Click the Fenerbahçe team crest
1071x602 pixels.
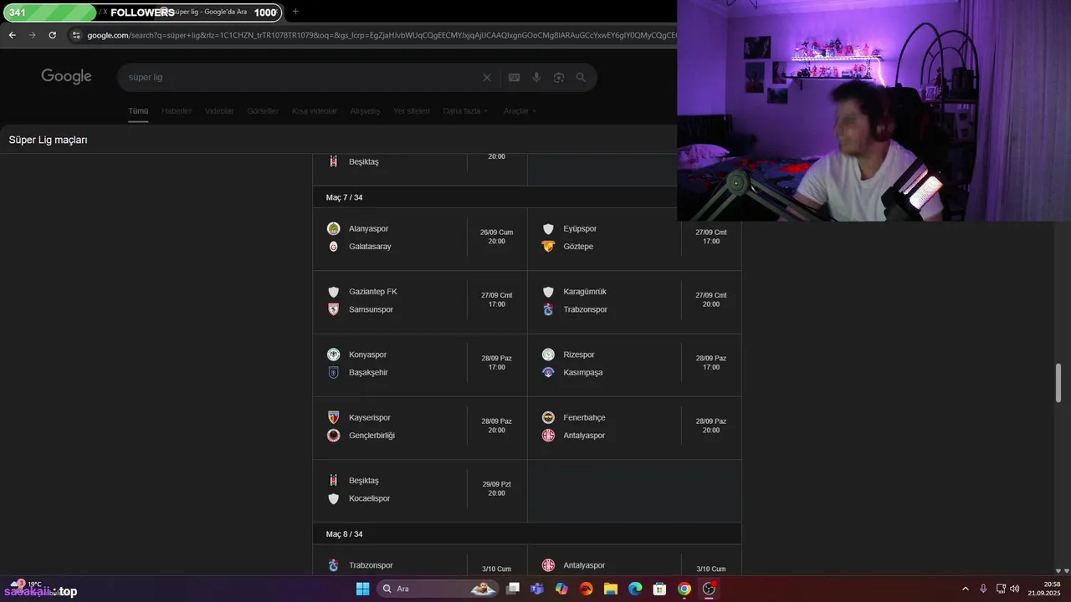coord(548,417)
